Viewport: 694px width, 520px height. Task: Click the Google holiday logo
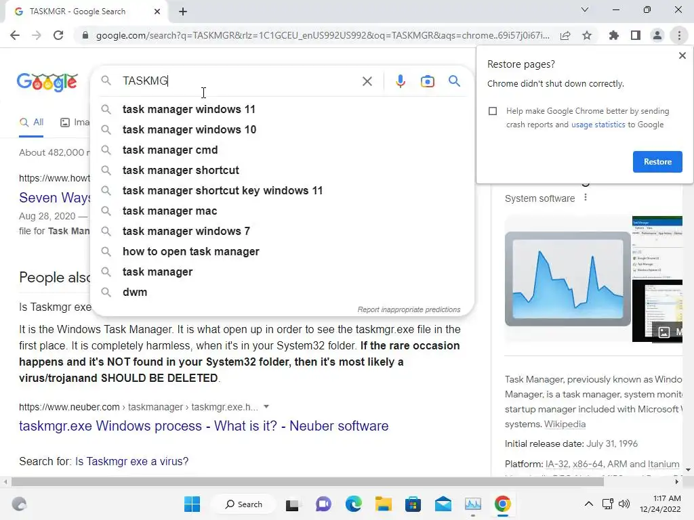tap(47, 82)
